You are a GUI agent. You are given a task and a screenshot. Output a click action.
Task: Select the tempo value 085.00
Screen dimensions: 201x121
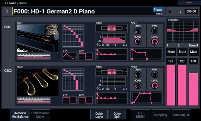coord(191,11)
